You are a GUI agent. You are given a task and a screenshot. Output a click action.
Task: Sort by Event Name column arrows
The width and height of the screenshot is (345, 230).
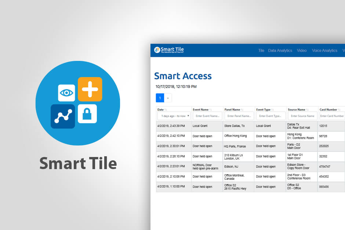tap(211, 110)
